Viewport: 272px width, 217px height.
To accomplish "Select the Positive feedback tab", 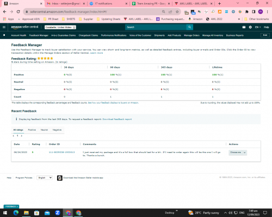I will (x=32, y=130).
